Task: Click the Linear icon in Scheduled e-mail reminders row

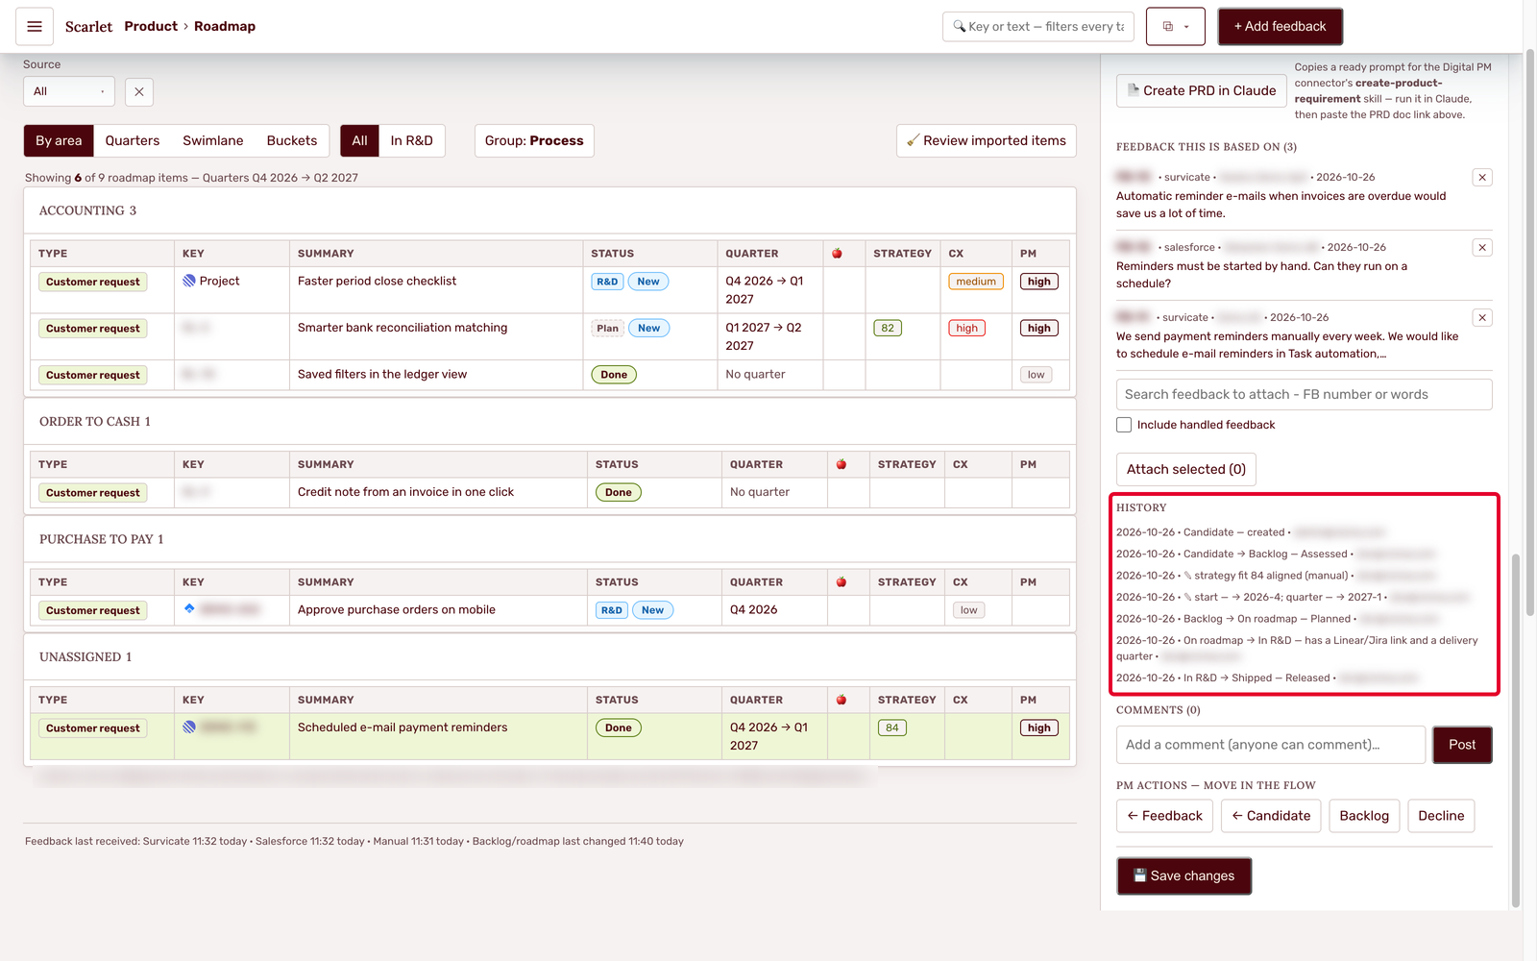Action: pyautogui.click(x=189, y=727)
